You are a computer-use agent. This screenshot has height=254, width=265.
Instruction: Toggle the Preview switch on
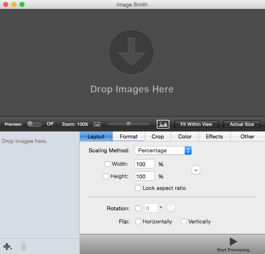point(35,124)
